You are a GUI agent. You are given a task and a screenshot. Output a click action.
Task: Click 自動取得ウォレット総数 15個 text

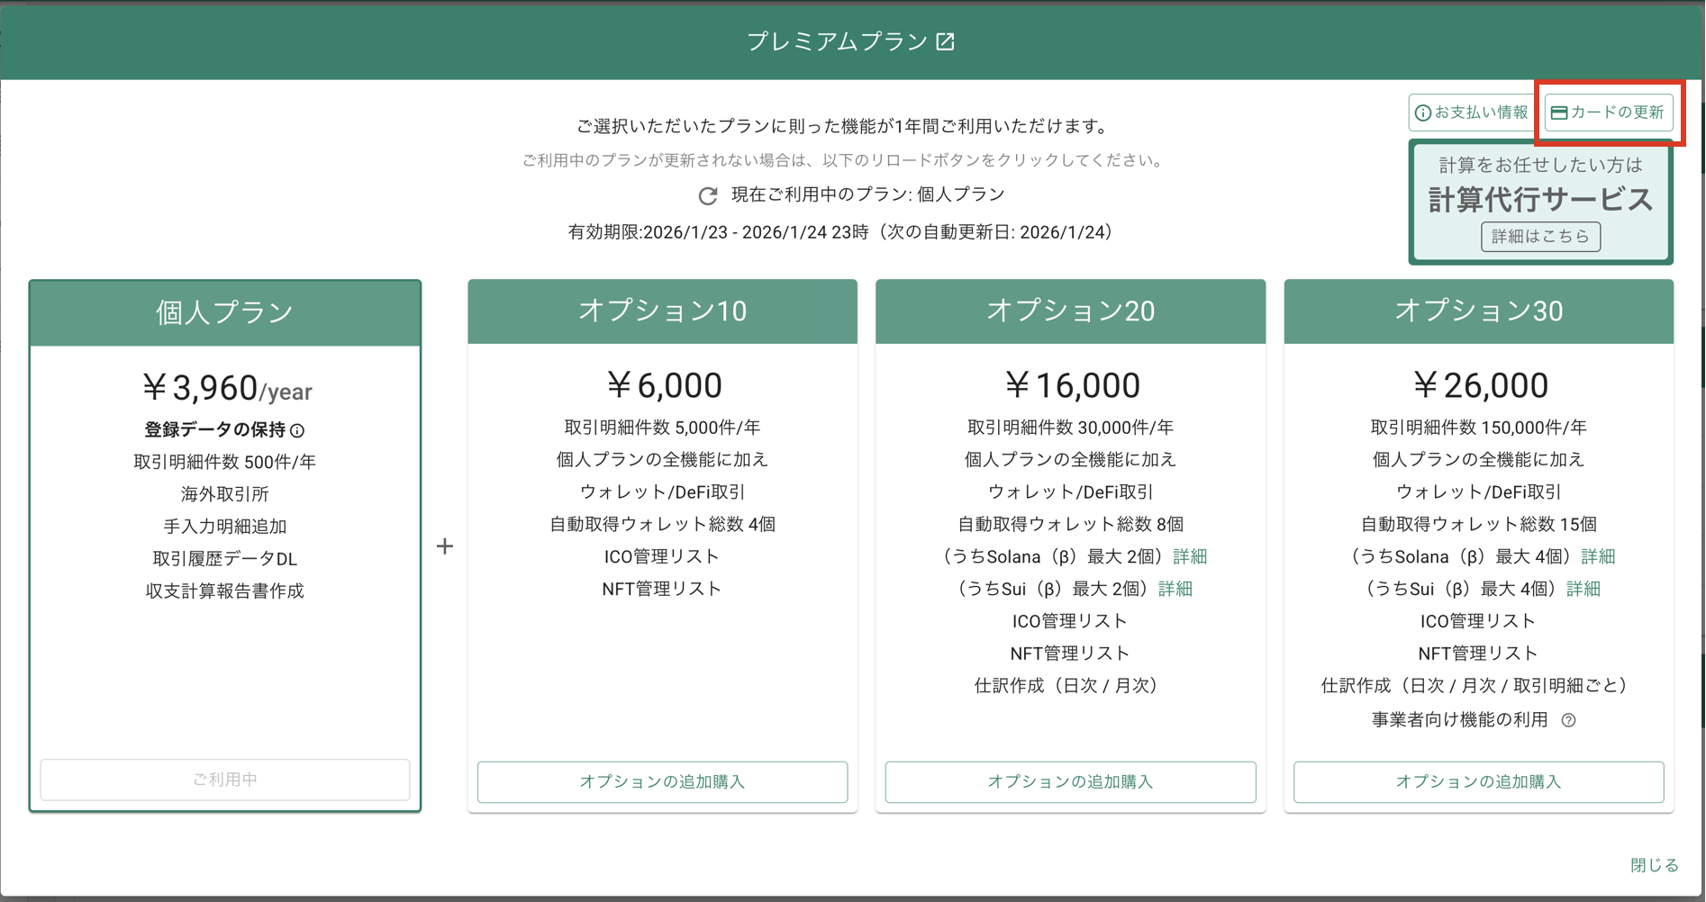1478,524
